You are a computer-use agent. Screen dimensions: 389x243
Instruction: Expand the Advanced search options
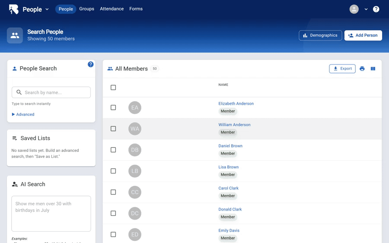[23, 115]
